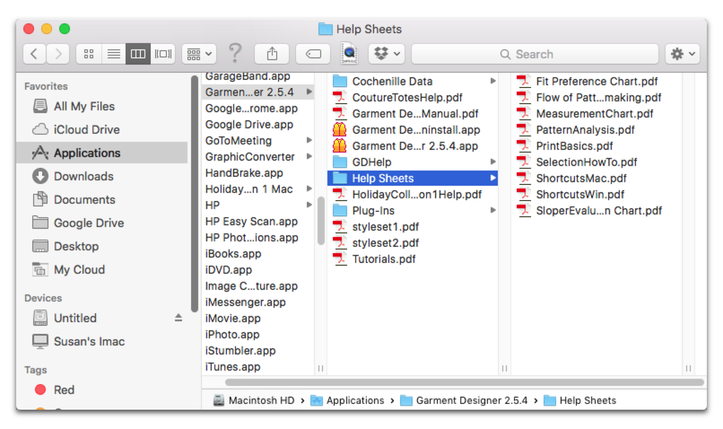Select MeasurementChart.pdf icon
Viewport: 723px width, 429px height.
tap(523, 114)
